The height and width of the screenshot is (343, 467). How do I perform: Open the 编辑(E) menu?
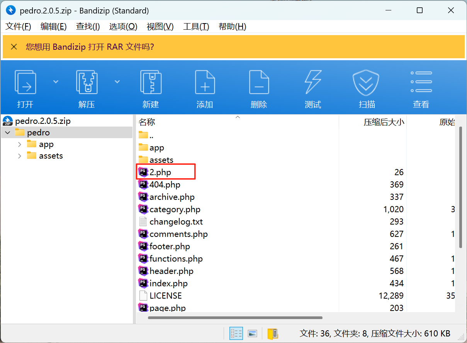pos(54,27)
